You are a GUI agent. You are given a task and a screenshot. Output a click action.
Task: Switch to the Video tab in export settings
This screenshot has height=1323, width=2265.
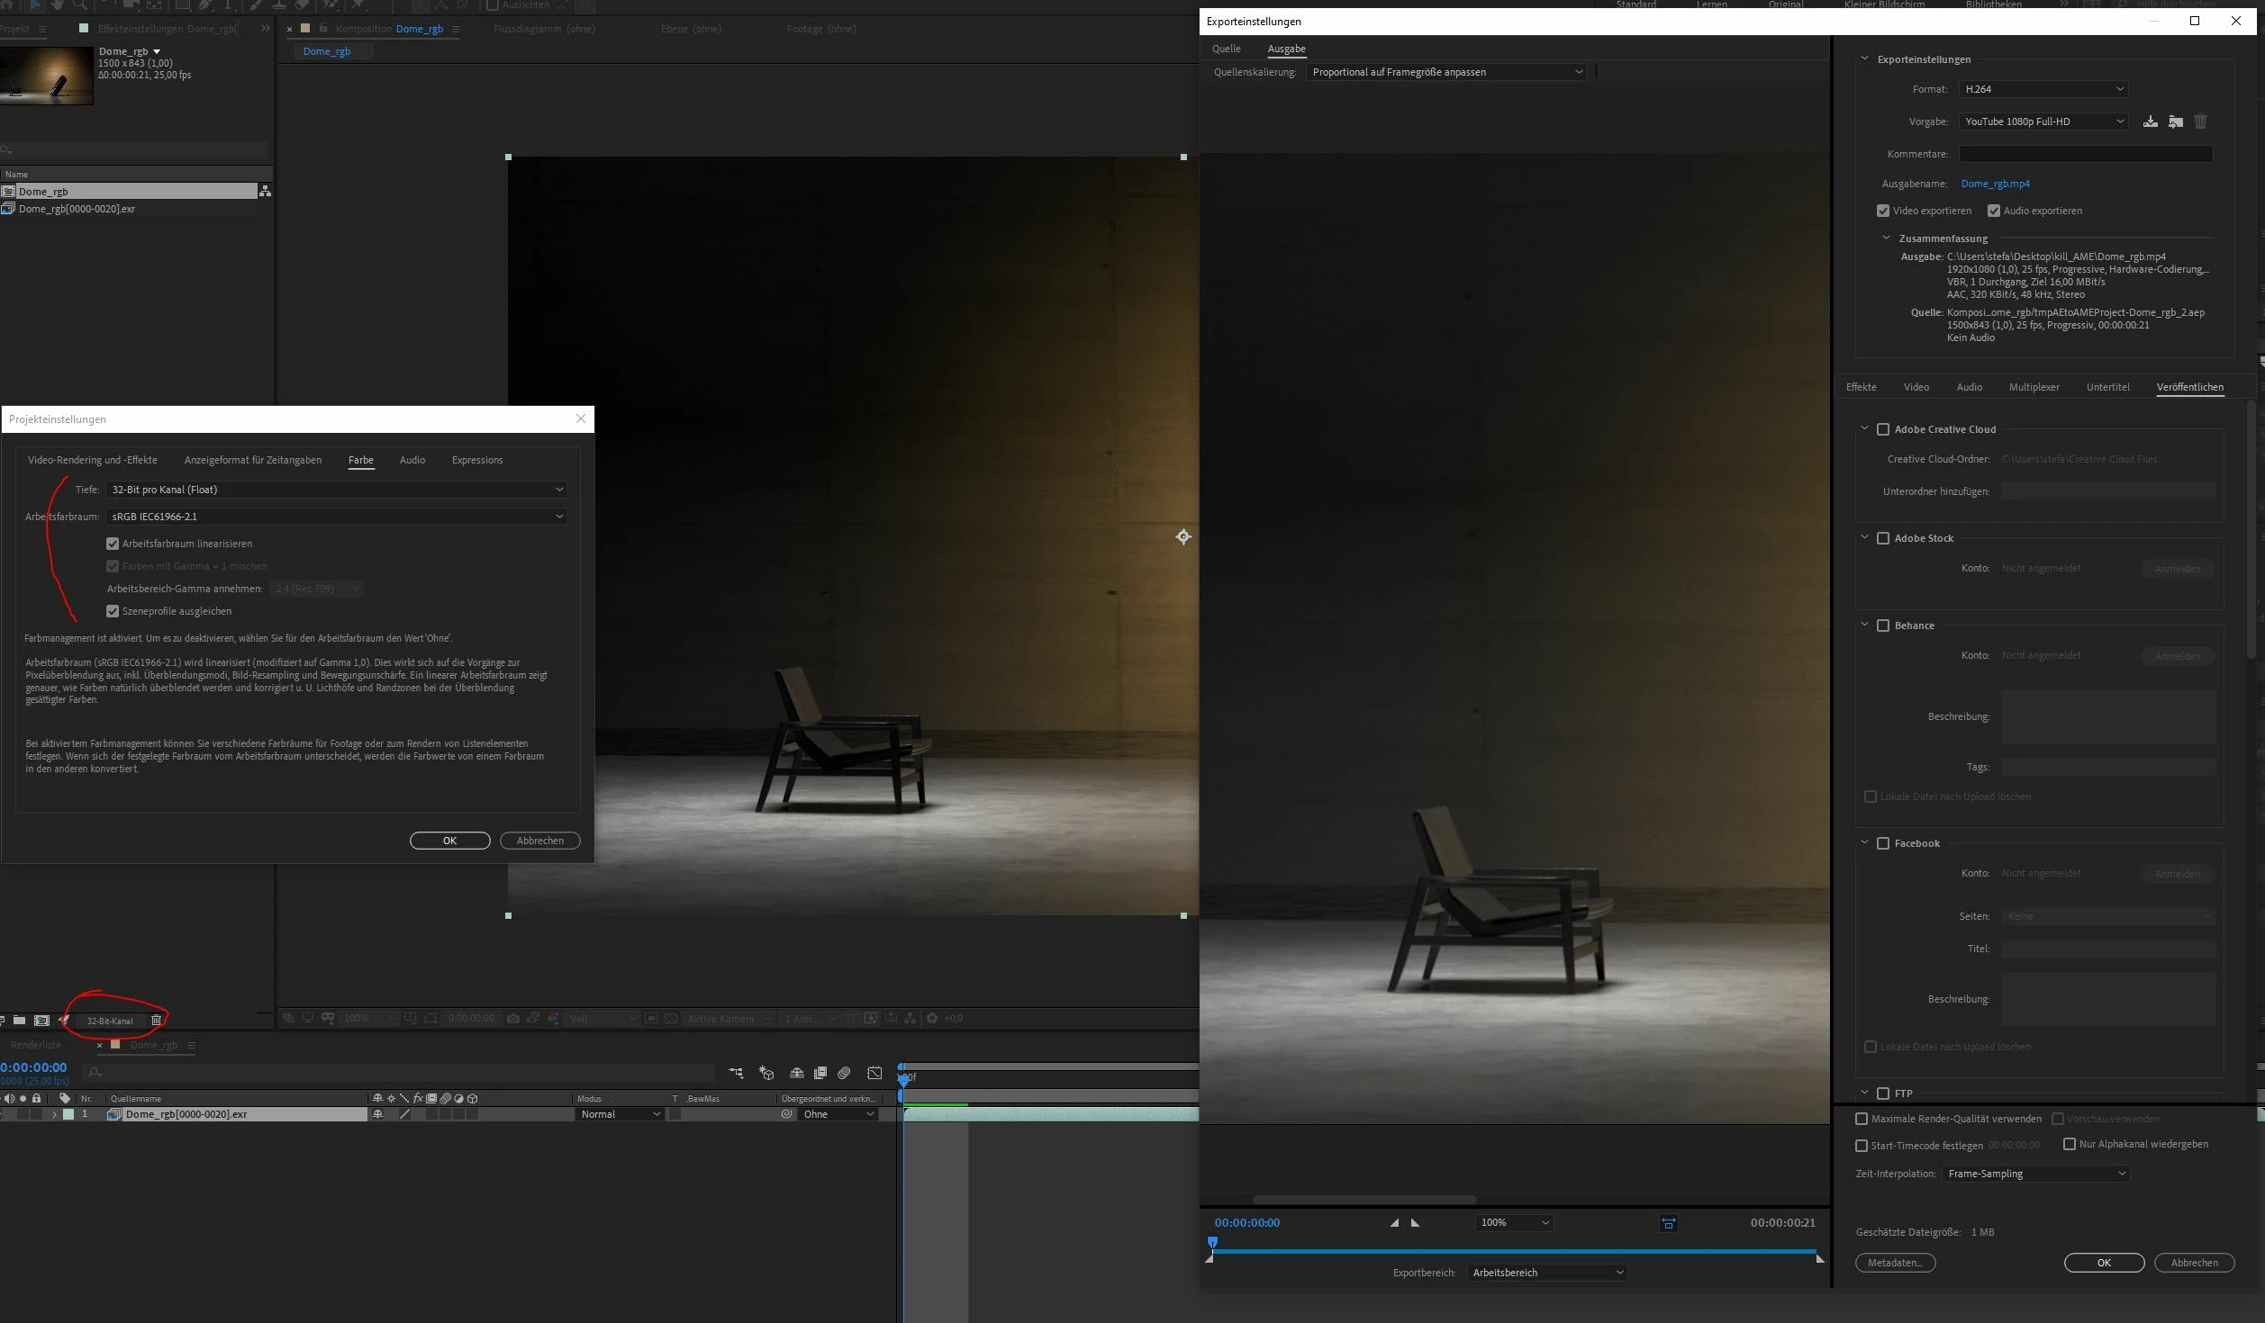tap(1916, 387)
